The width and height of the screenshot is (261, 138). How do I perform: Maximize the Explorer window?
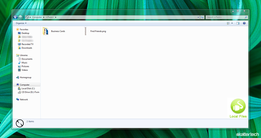point(238,11)
